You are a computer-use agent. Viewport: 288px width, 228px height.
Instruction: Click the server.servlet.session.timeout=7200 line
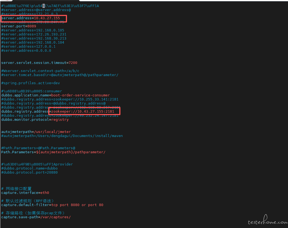click(39, 63)
